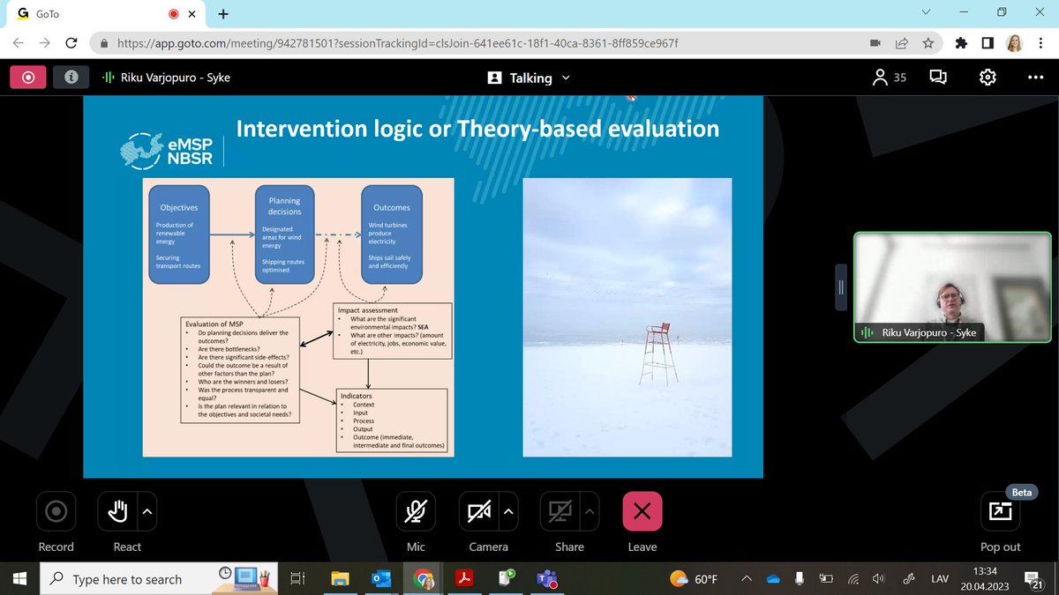
Task: Toggle the browser side panel
Action: [x=988, y=42]
